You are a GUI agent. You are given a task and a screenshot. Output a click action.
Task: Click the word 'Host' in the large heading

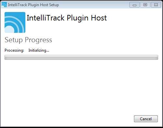coord(99,18)
